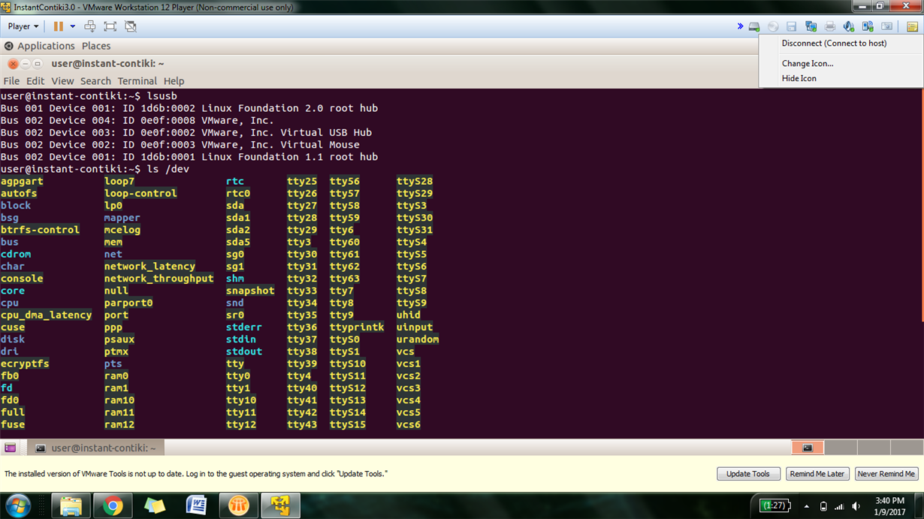Viewport: 924px width, 519px height.
Task: Open the terminal File menu
Action: [x=11, y=81]
